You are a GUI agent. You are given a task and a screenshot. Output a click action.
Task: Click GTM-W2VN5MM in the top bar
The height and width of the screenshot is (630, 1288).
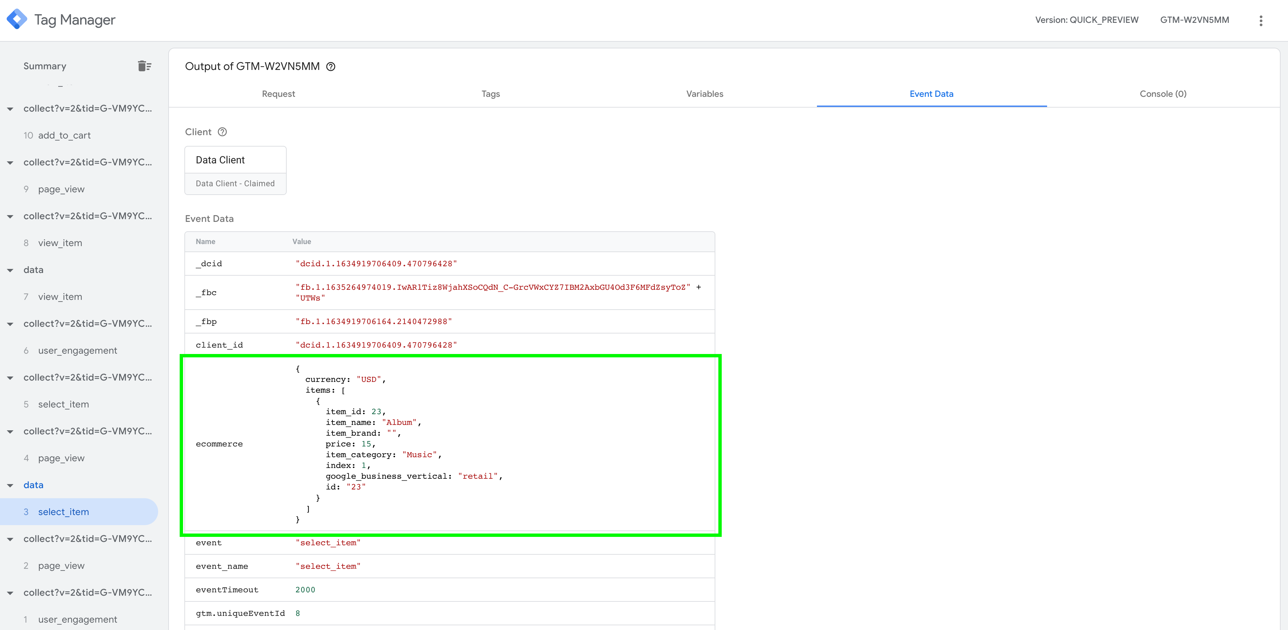coord(1194,20)
